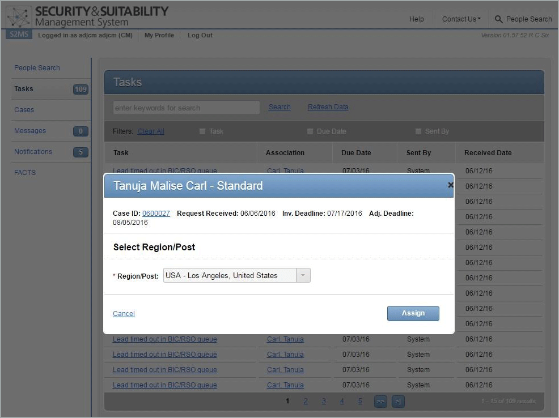Click the keyword search input field

[x=186, y=108]
